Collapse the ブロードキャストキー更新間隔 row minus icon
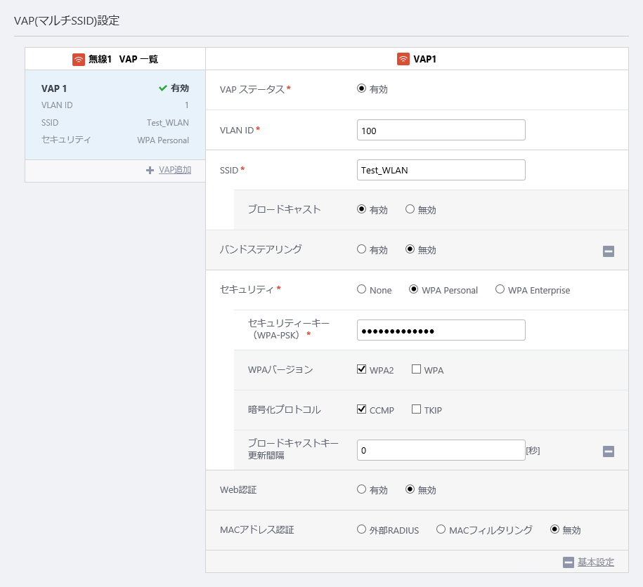Viewport: 643px width, 587px height. [x=609, y=451]
